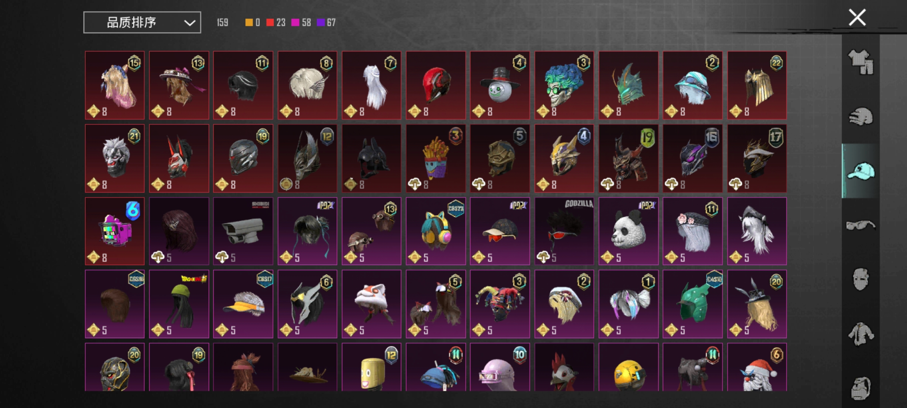Image resolution: width=907 pixels, height=408 pixels.
Task: Select the GODZILLA black hair item
Action: [x=564, y=231]
